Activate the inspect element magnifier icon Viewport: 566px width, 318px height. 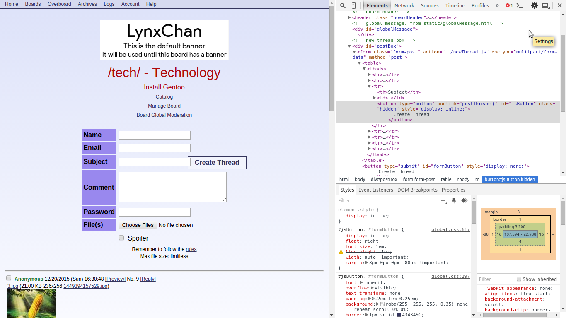343,5
